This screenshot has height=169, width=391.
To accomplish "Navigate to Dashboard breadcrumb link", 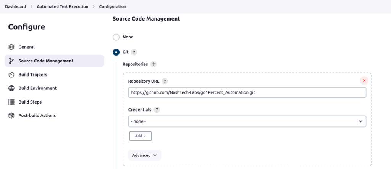I will (16, 6).
